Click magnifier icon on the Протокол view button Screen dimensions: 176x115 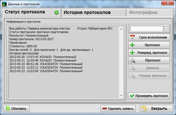[x=133, y=60]
